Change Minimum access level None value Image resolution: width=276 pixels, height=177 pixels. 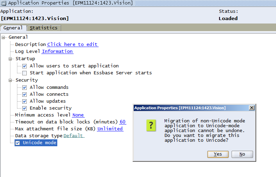(78, 115)
